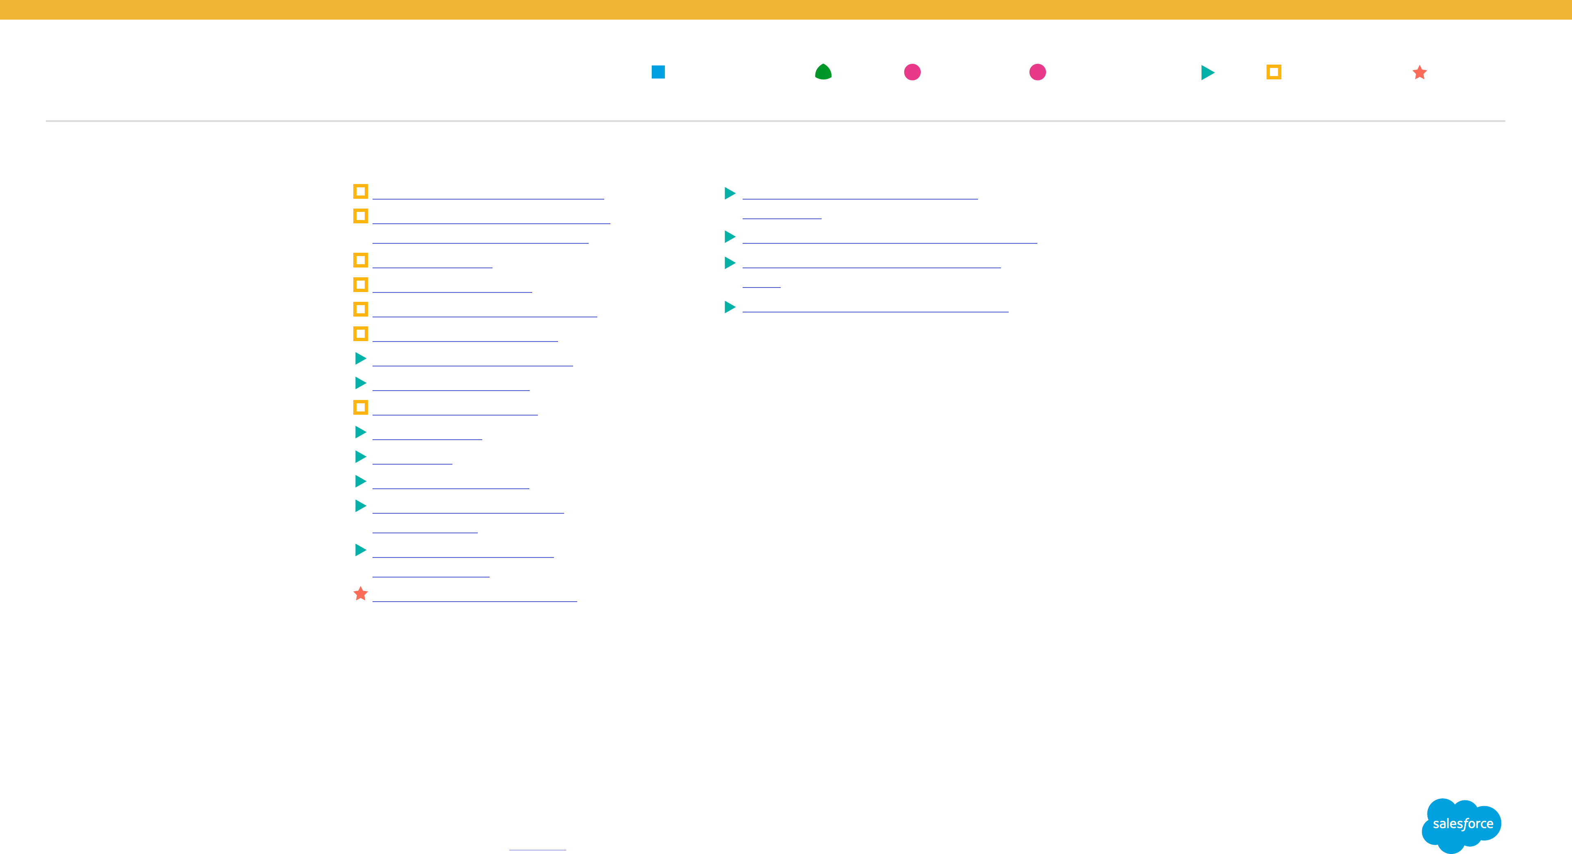Click the teal triangle directly above the star bullet
The height and width of the screenshot is (854, 1572).
tap(361, 550)
